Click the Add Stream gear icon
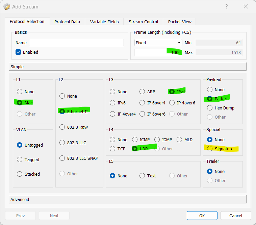 [x=7, y=7]
